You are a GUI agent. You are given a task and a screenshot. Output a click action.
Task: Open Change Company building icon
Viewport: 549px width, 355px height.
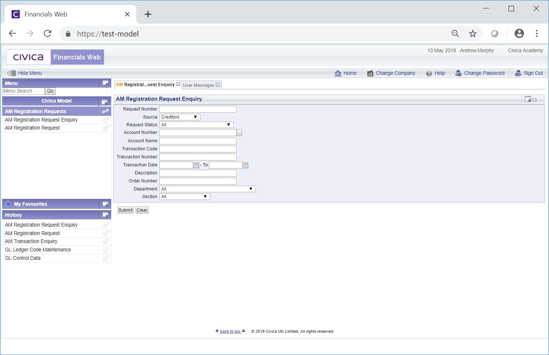click(370, 73)
